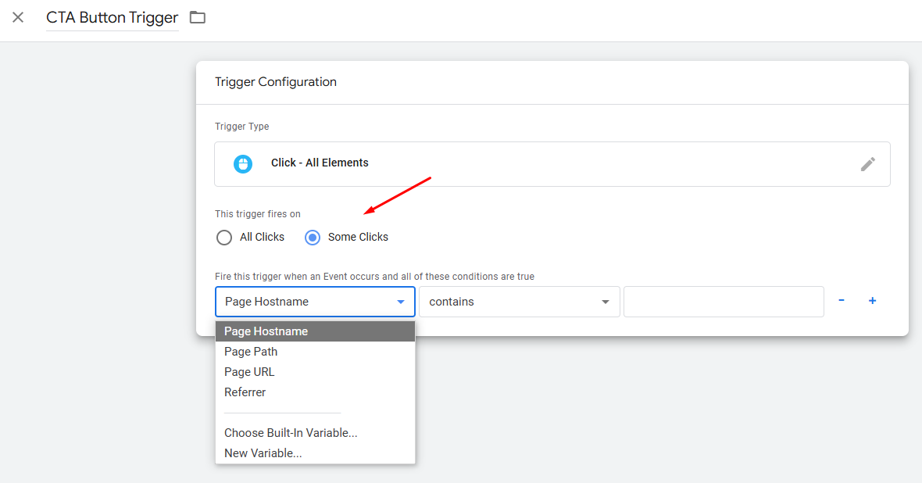Remove the condition row with minus
Image resolution: width=922 pixels, height=483 pixels.
coord(842,301)
